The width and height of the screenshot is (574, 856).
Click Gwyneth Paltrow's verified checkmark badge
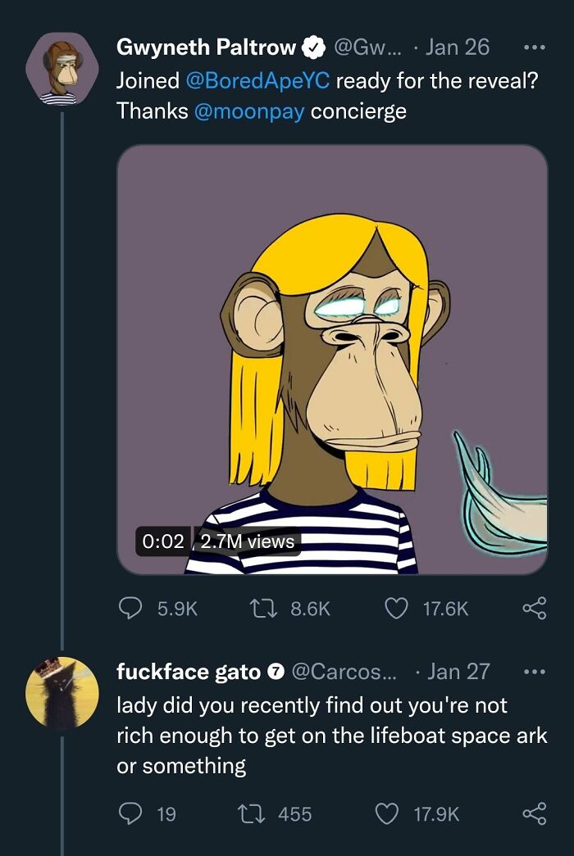pos(314,47)
